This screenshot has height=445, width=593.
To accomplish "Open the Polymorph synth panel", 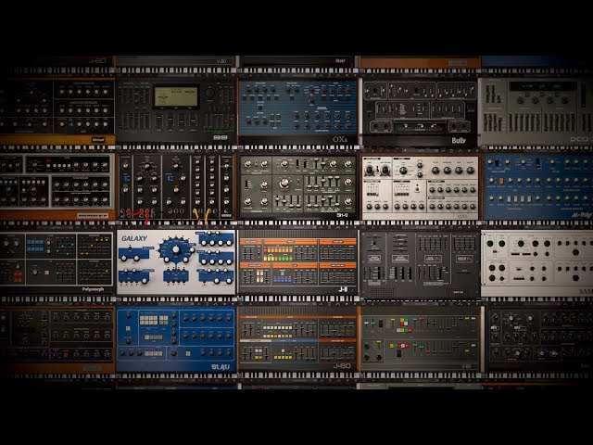I will point(57,261).
